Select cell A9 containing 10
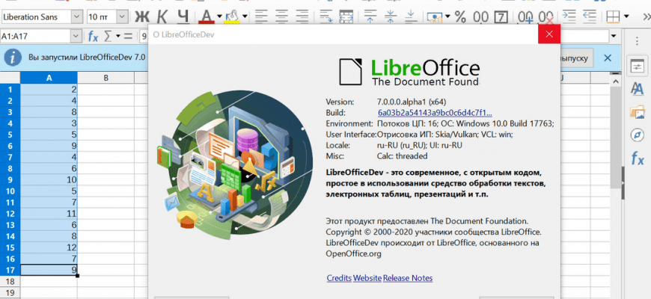651x299 pixels. [x=49, y=179]
